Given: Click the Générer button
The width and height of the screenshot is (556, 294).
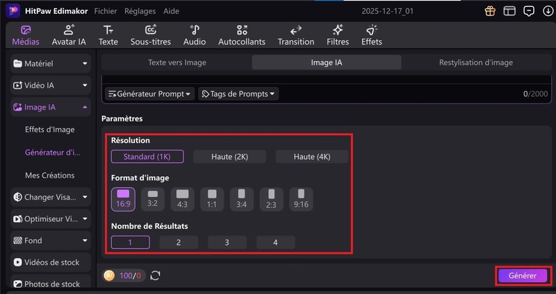Looking at the screenshot, I should [x=523, y=275].
